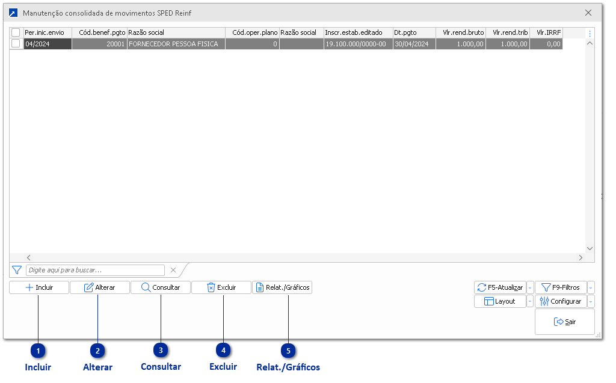Image resolution: width=616 pixels, height=383 pixels.
Task: Select the period cell '04/2024'
Action: [x=48, y=44]
